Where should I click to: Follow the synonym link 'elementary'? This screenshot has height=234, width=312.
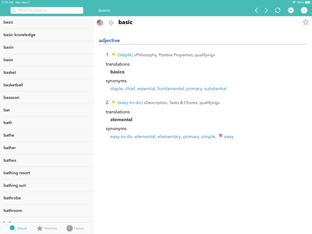(169, 137)
